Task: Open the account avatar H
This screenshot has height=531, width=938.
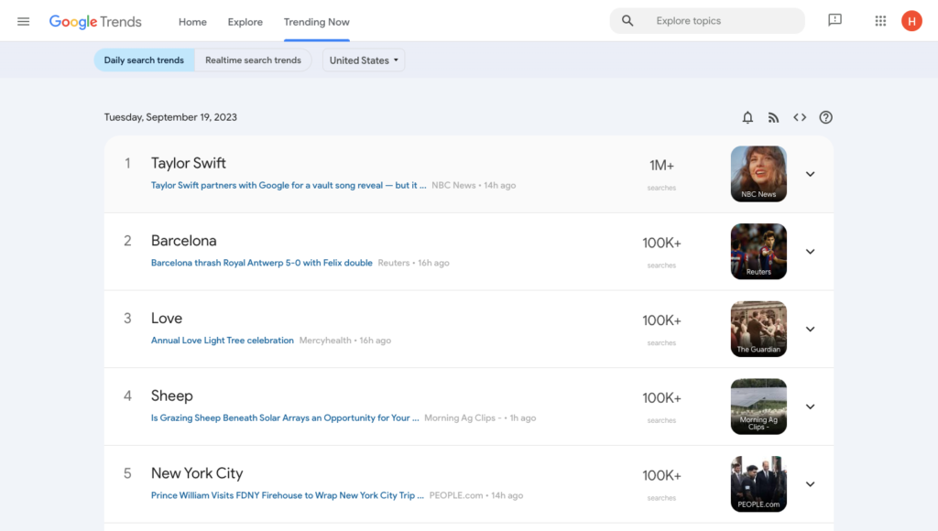Action: [911, 21]
